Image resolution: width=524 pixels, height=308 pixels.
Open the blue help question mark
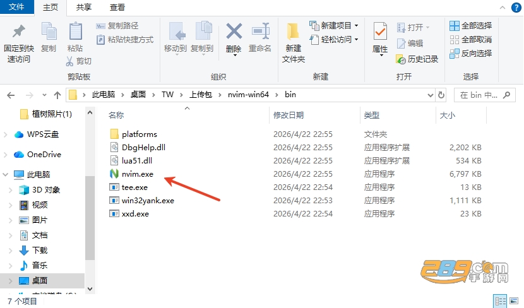(516, 8)
